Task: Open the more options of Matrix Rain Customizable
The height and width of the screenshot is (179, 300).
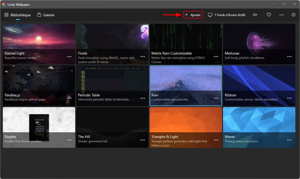Action: [x=216, y=57]
